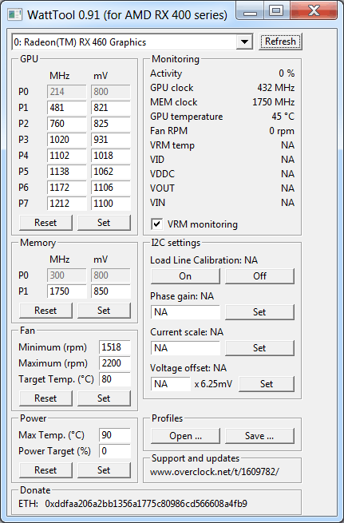Click the GPU P4 mV field showing 1018
Viewport: 344px width, 523px height.
110,156
